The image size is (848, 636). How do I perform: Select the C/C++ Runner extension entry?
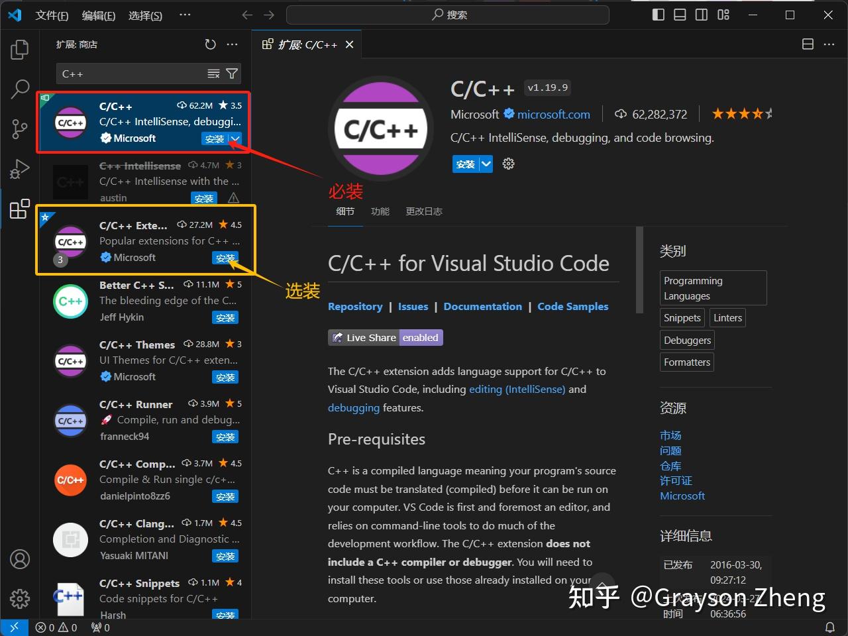tap(146, 420)
